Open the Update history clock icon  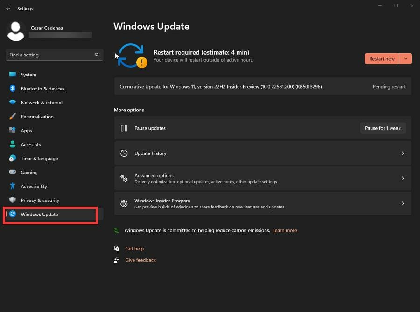pos(124,153)
